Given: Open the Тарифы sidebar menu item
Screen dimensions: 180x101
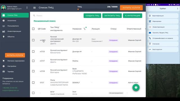Looking at the screenshot, I should [15, 72].
